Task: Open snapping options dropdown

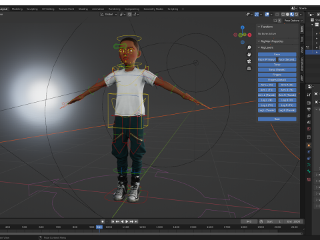Action: pos(136,14)
